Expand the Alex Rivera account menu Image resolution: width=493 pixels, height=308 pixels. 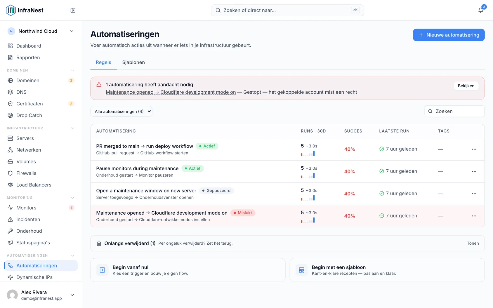pos(41,295)
